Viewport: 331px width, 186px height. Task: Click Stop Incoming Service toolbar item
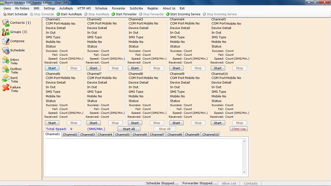(x=220, y=14)
